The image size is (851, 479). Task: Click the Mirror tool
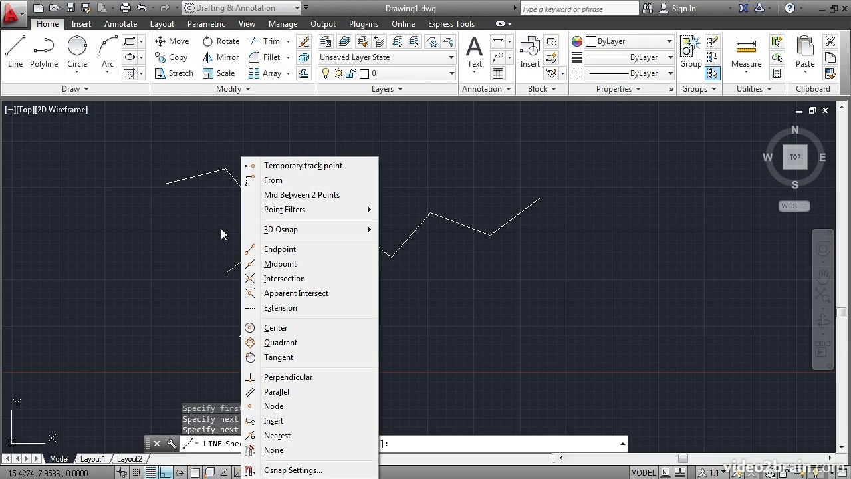(x=221, y=57)
